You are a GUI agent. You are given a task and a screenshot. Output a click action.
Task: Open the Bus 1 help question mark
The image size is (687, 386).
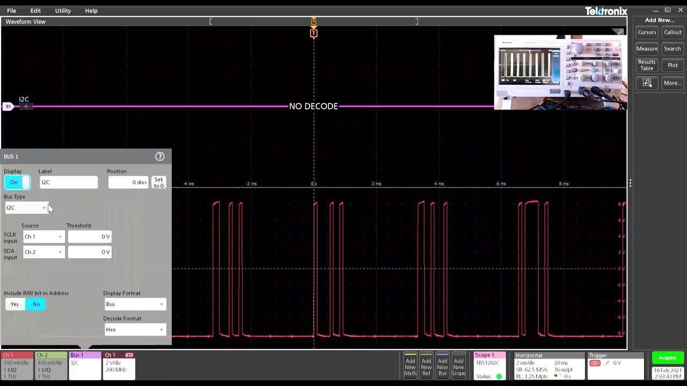[159, 157]
